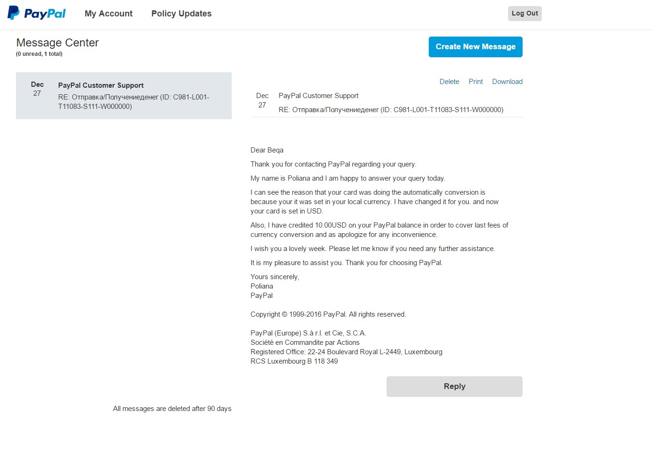Select the PayPal Customer Support sender in message list
Image resolution: width=653 pixels, height=449 pixels.
coord(101,85)
